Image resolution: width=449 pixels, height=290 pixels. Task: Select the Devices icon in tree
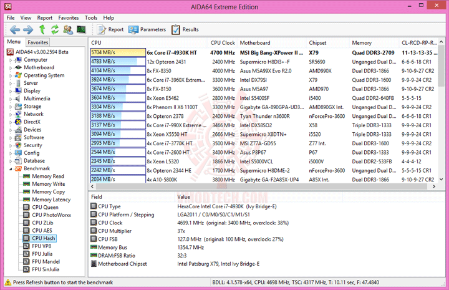pyautogui.click(x=18, y=130)
